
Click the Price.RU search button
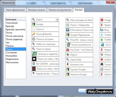(79, 40)
